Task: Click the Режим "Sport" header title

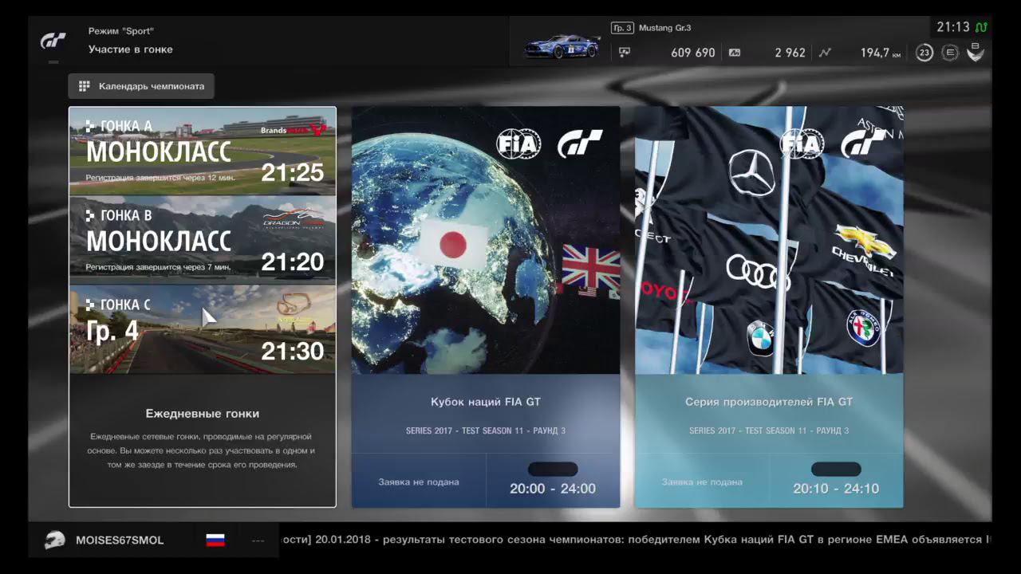Action: pyautogui.click(x=121, y=32)
